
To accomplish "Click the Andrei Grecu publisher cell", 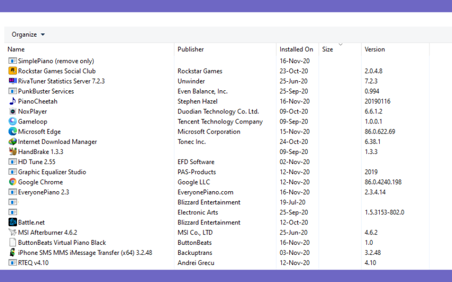I will click(x=195, y=262).
